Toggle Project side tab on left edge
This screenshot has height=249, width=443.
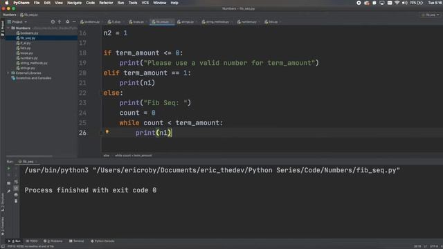click(x=3, y=28)
